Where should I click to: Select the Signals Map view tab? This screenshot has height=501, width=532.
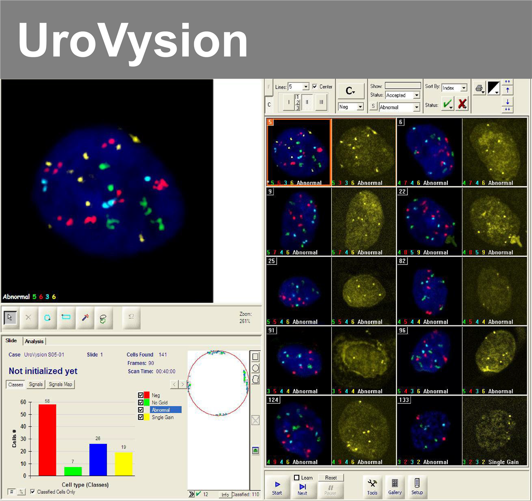click(x=60, y=384)
